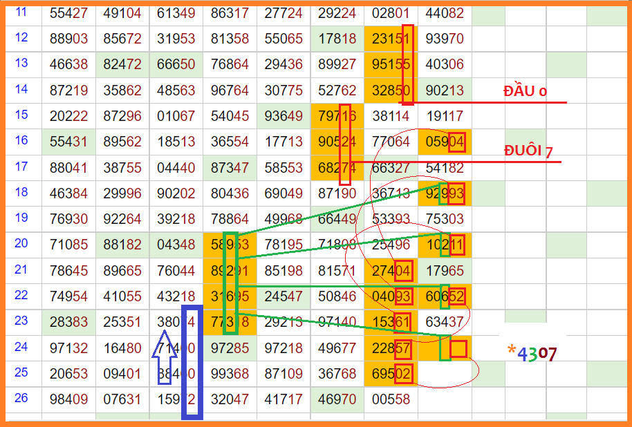Click green cell with value 46970
The image size is (632, 427).
click(337, 399)
